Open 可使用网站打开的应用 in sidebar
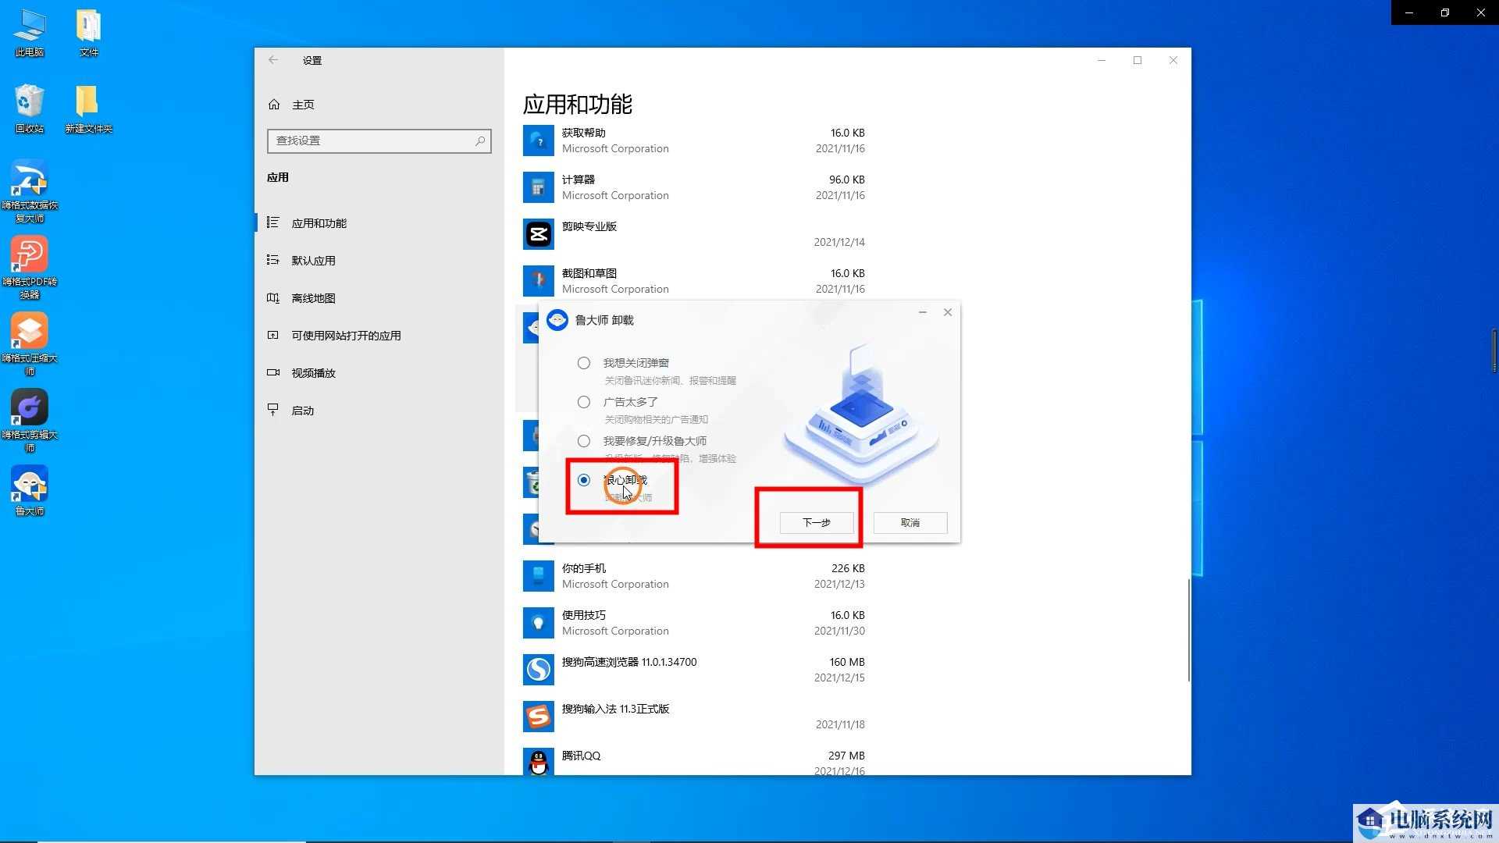1499x843 pixels. (x=379, y=336)
